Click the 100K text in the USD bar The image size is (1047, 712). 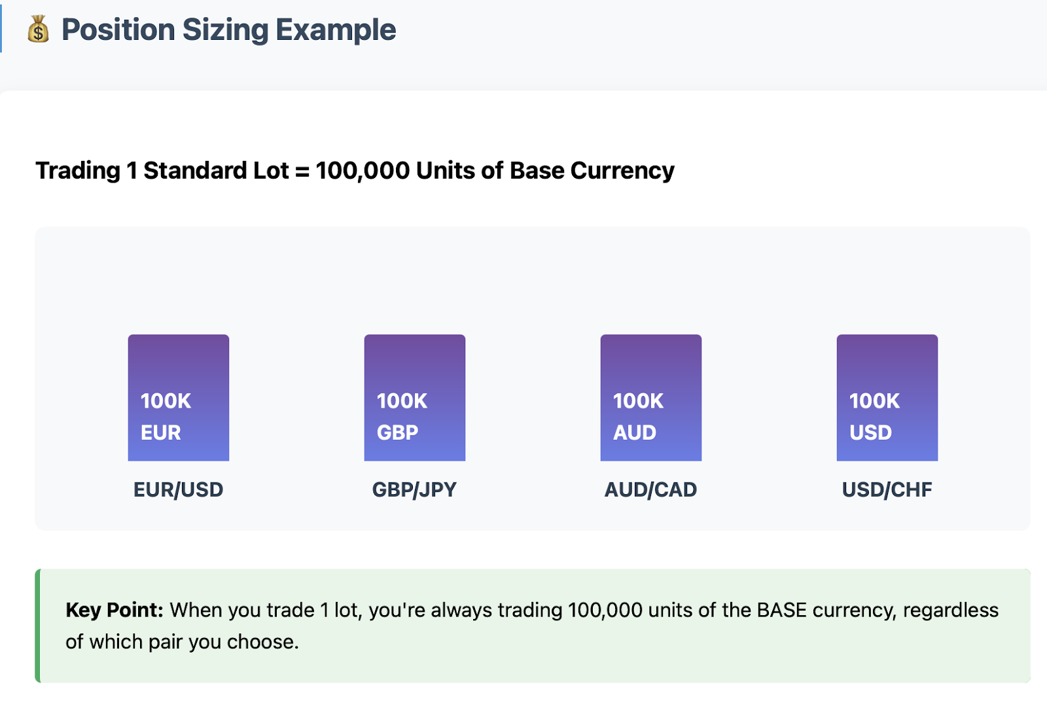[874, 400]
